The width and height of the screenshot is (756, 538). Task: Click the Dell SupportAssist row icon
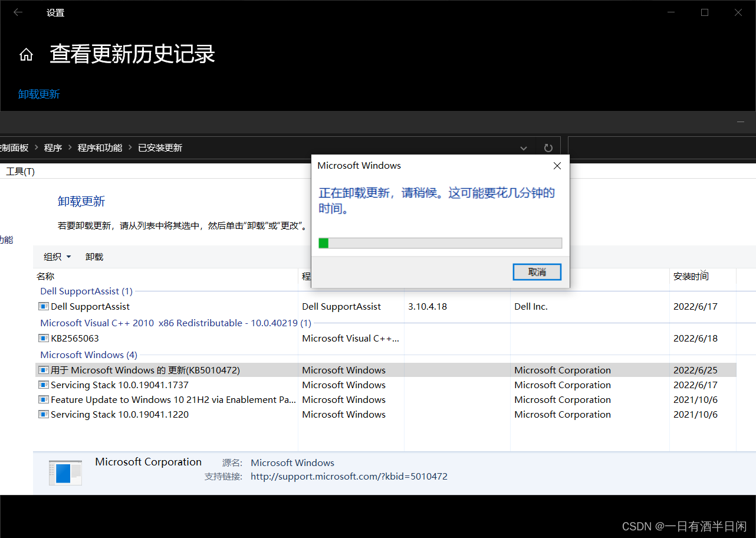[43, 306]
